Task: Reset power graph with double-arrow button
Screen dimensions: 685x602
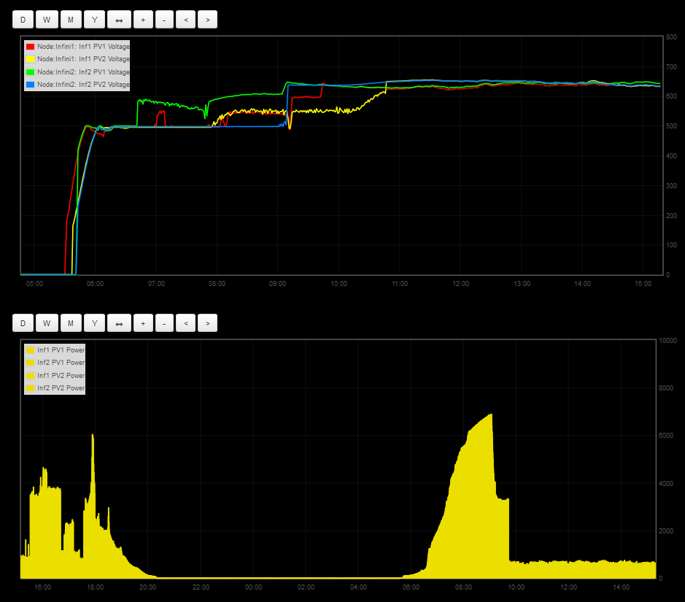Action: tap(119, 323)
